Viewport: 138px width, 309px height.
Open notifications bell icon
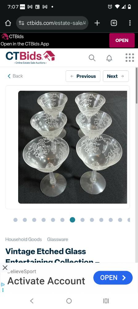coord(109,58)
